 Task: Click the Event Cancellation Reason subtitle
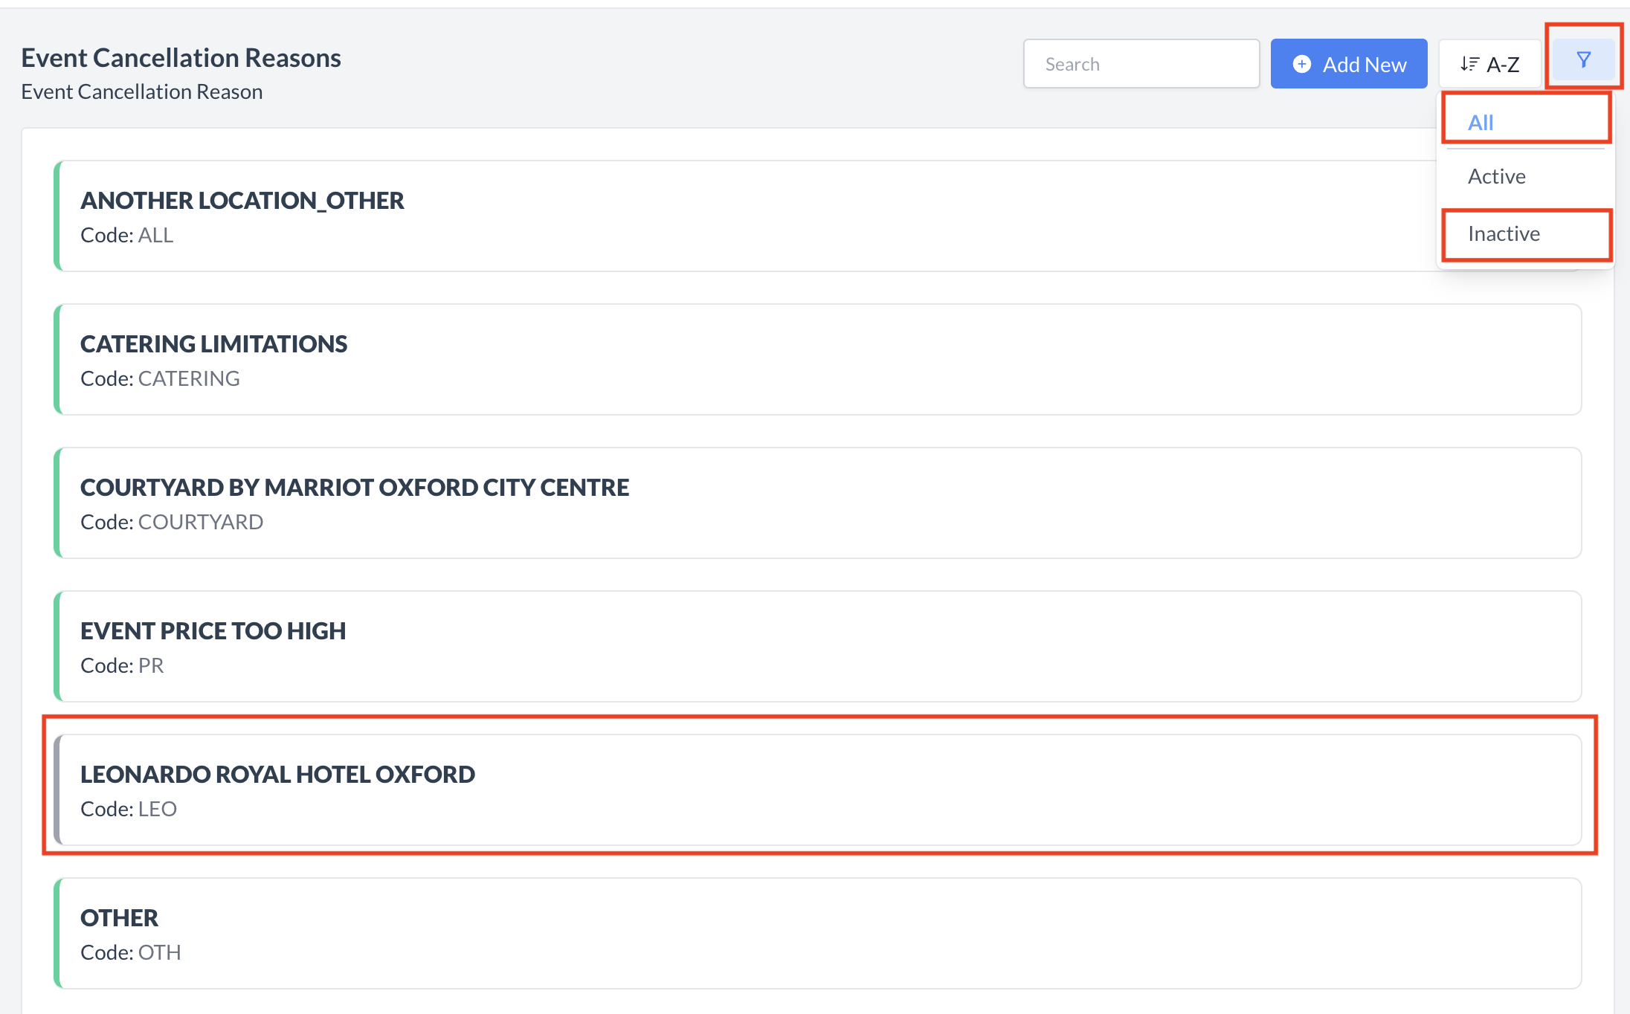142,92
